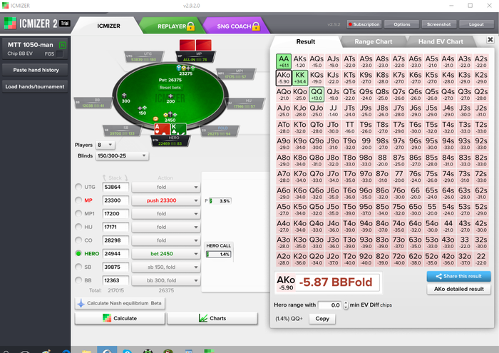
Task: Click the green KK cell in the hand grid
Action: point(300,78)
